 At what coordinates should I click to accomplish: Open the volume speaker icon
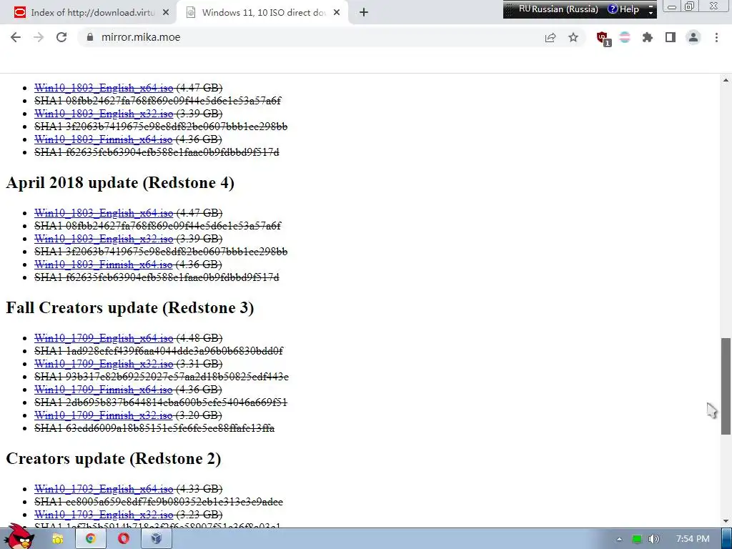653,539
